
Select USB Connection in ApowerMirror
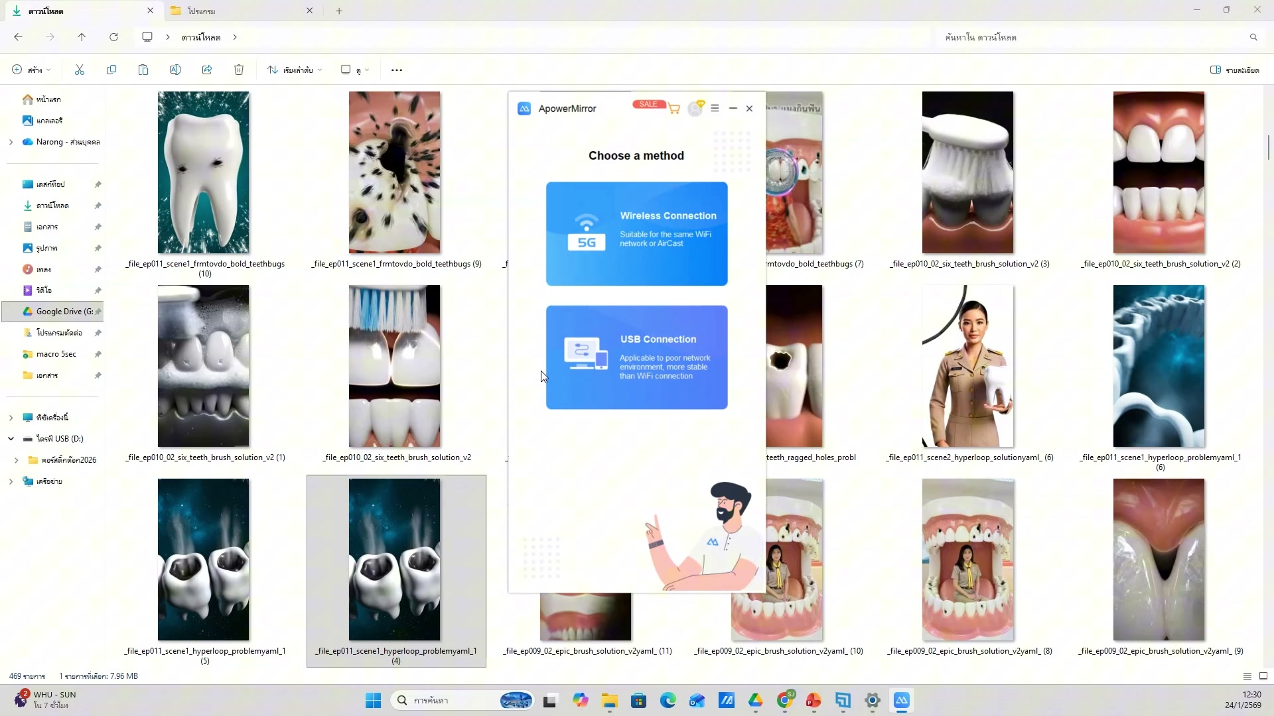click(x=636, y=357)
